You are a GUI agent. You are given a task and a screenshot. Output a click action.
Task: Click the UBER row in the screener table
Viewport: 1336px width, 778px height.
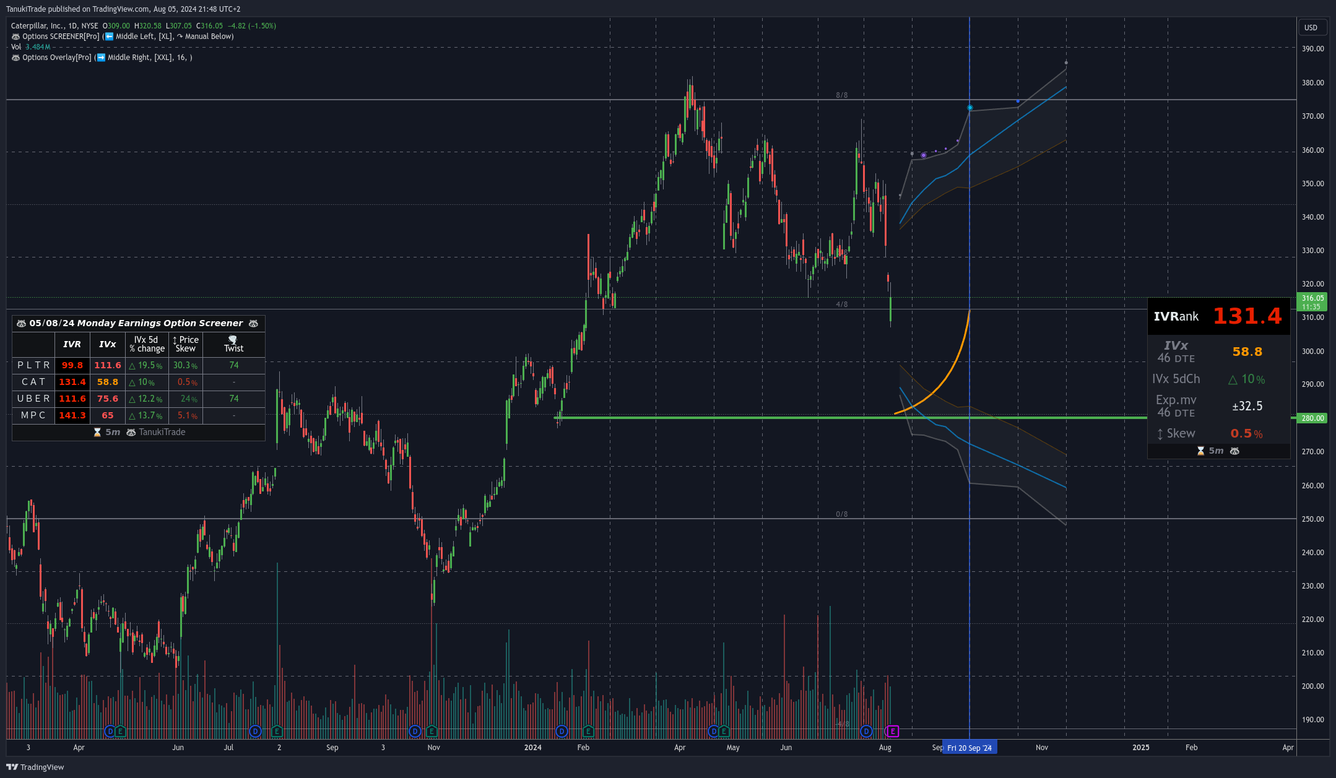(x=139, y=399)
